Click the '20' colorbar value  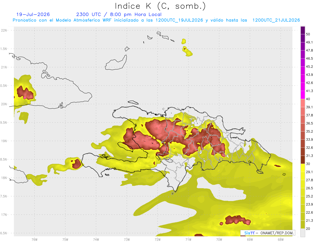pos(308,229)
